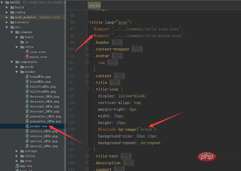Click the decrease_1@3x.png file icon

pyautogui.click(x=27, y=102)
